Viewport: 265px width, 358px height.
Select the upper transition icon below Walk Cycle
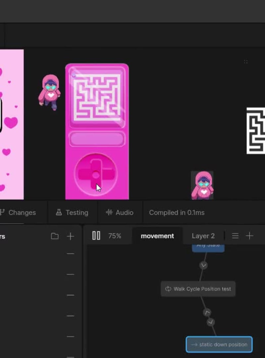[x=207, y=312]
